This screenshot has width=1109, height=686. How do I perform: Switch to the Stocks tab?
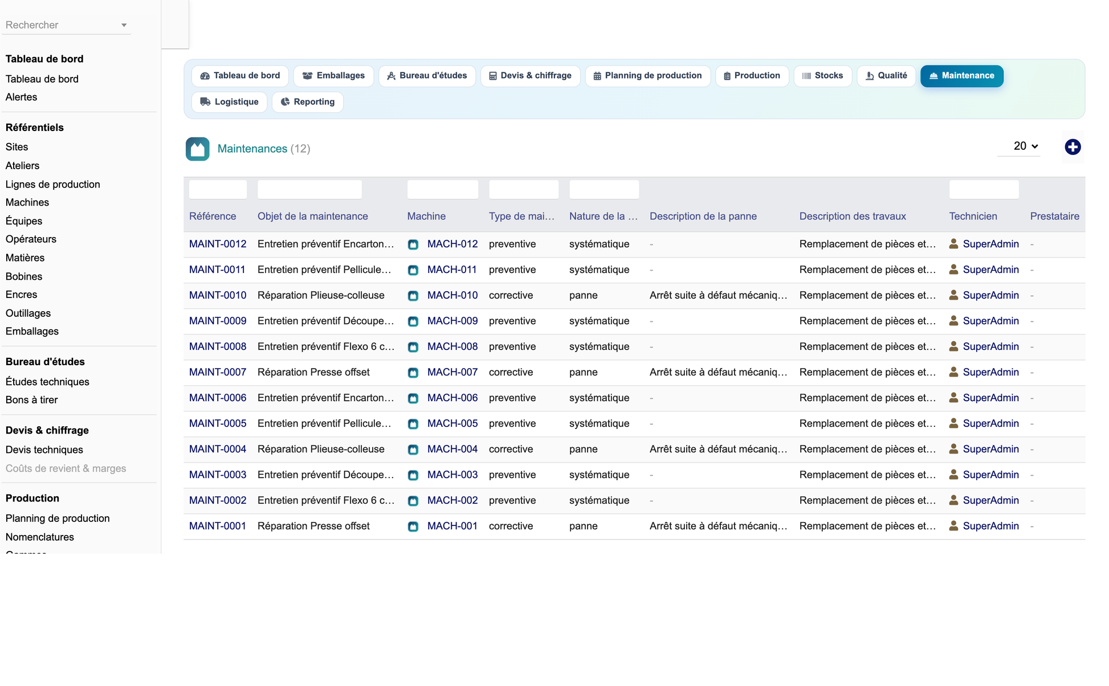coord(822,76)
